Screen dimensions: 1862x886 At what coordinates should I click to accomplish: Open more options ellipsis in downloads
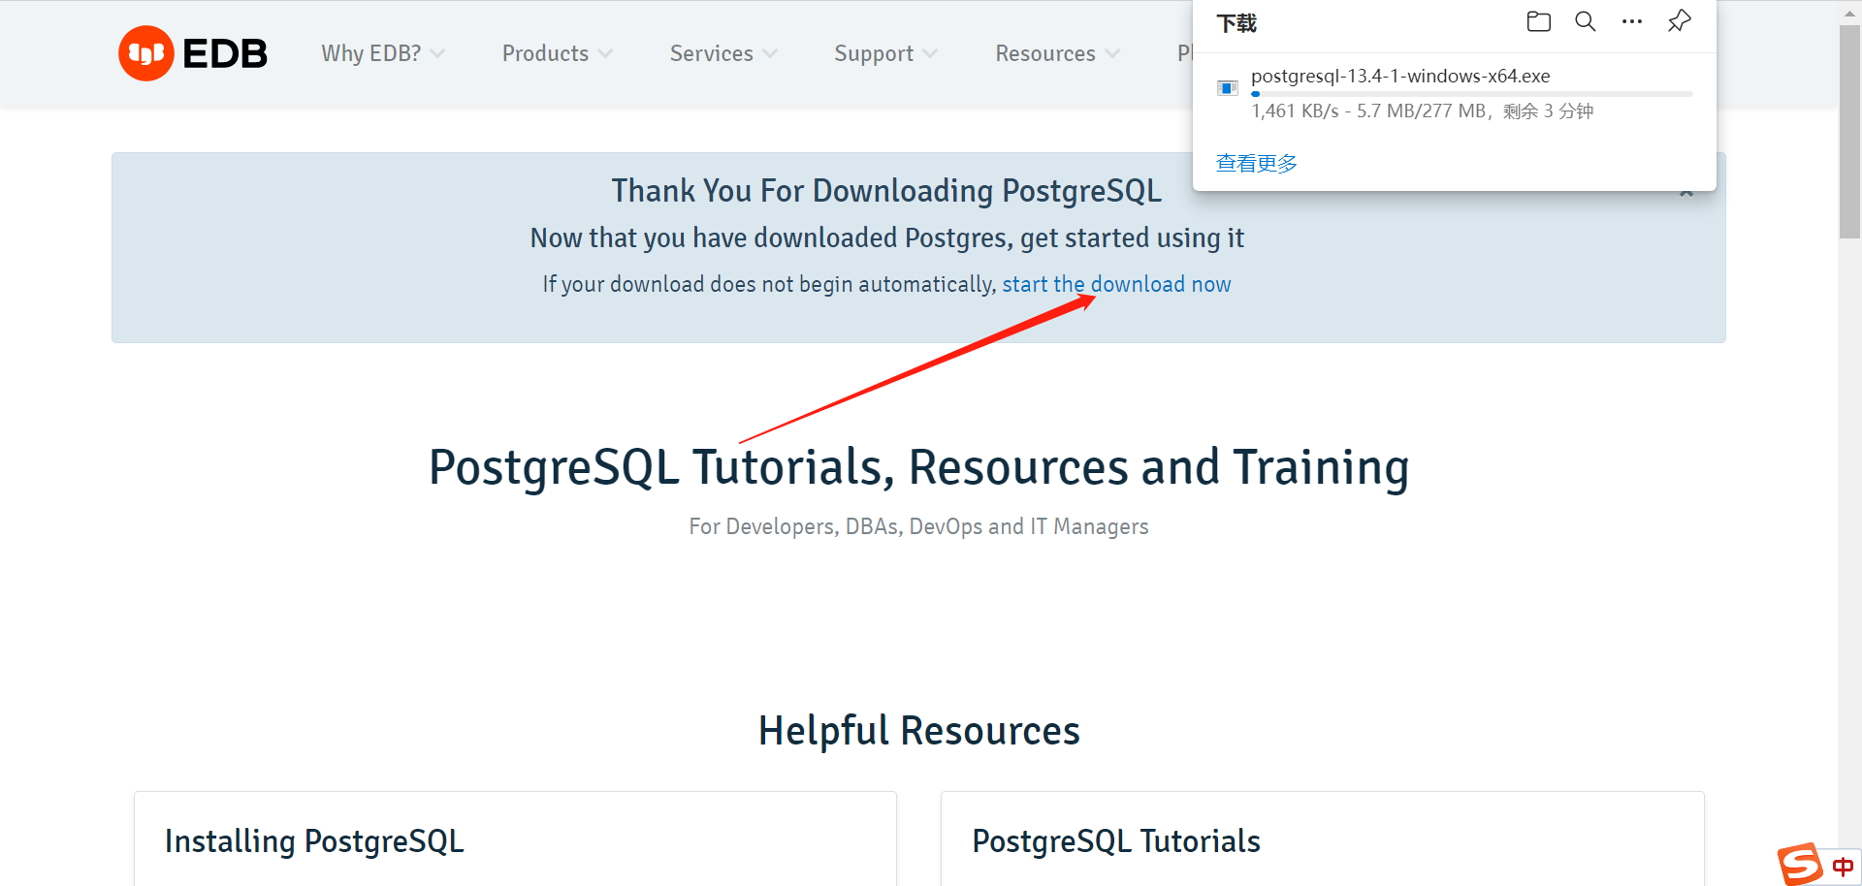(x=1632, y=21)
